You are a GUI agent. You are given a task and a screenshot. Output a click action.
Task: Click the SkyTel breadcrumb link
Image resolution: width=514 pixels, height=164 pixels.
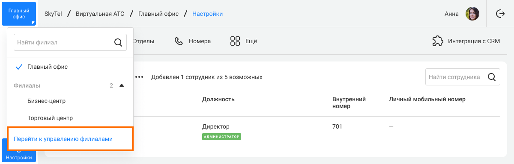click(x=53, y=14)
